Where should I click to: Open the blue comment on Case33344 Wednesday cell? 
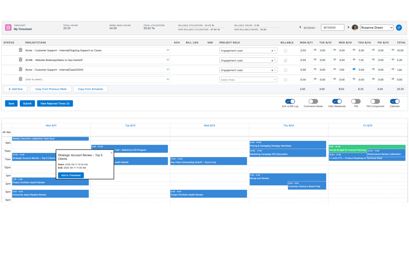click(x=354, y=69)
